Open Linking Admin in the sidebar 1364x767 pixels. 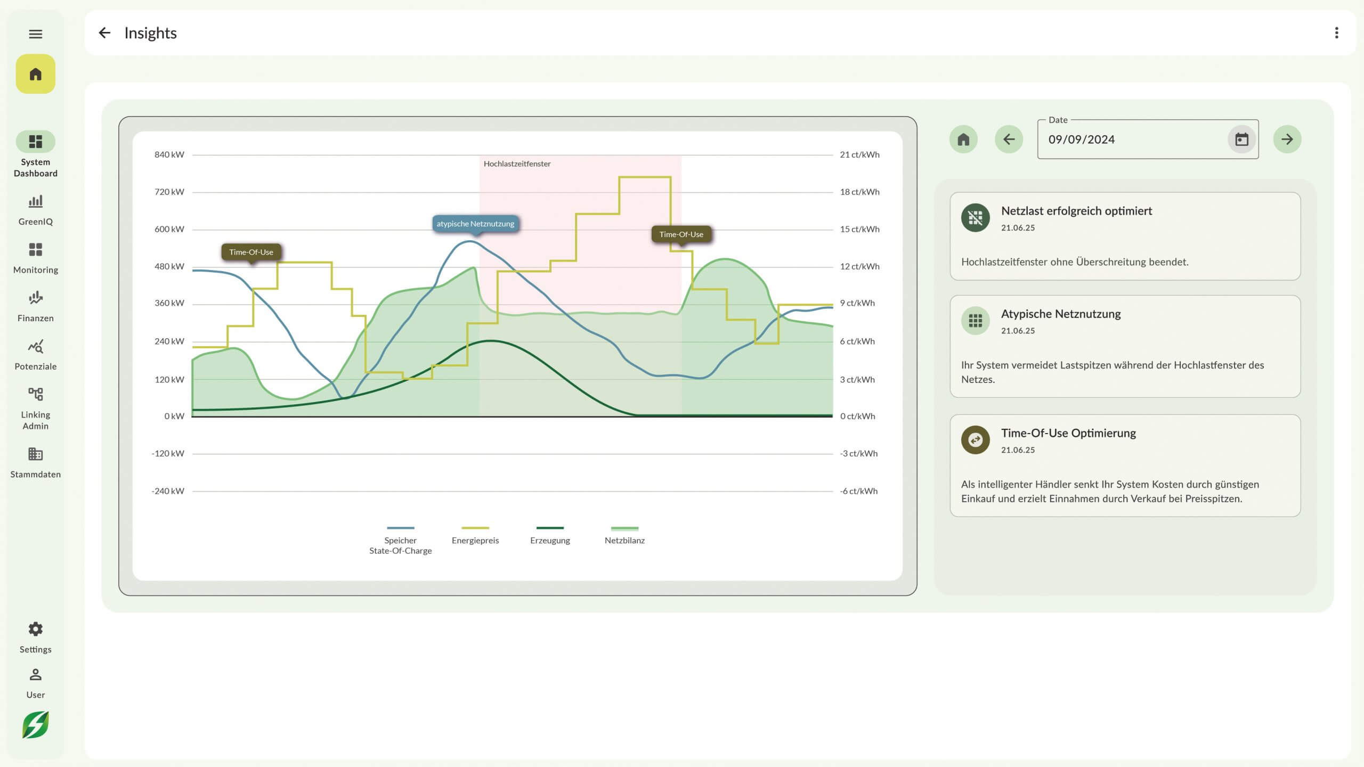coord(35,408)
